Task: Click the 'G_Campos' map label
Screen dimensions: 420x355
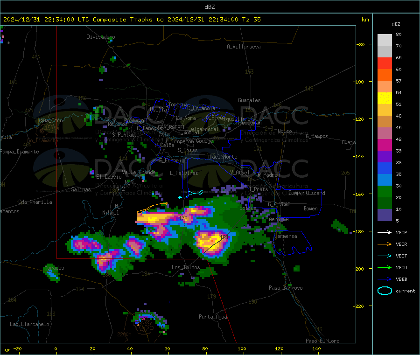Action: pyautogui.click(x=317, y=136)
